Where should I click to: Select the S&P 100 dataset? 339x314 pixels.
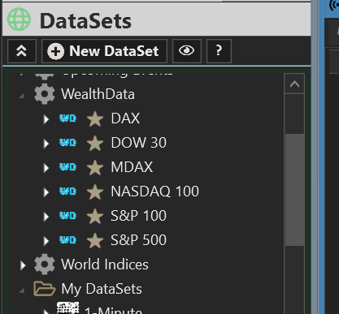tap(138, 216)
